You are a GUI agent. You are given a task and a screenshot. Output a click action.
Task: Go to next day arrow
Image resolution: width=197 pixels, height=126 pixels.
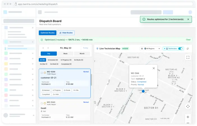(48, 48)
